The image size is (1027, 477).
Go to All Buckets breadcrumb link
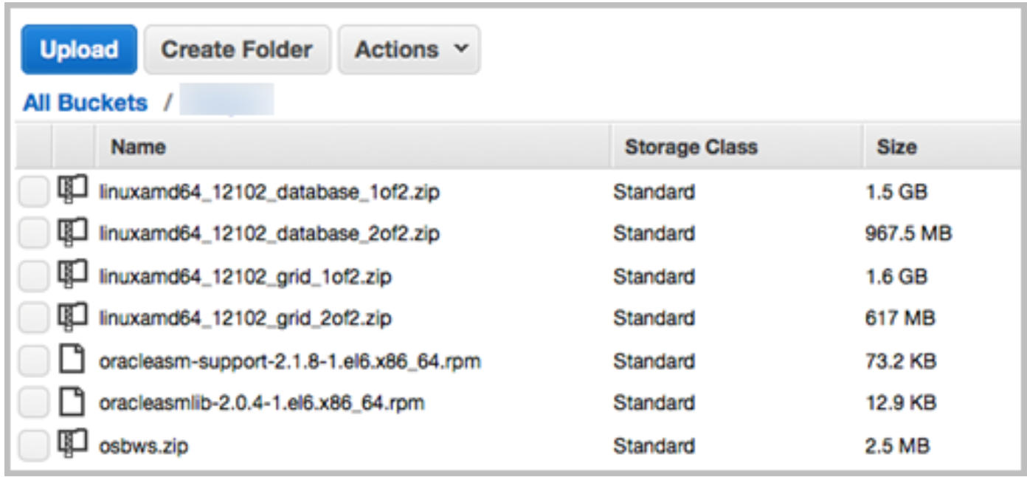coord(86,103)
